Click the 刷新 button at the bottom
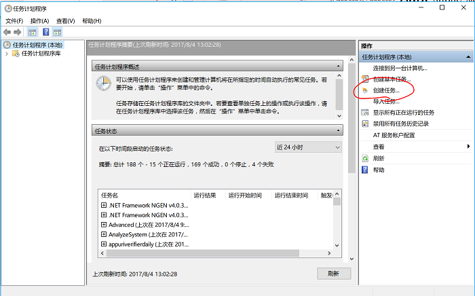 click(333, 274)
